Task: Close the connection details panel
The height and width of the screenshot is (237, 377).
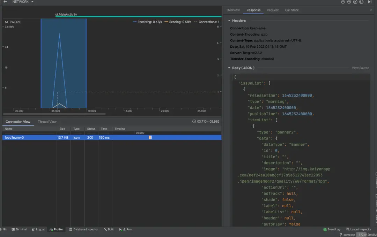Action: pos(371,10)
